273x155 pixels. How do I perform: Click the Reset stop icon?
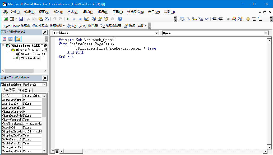click(x=80, y=19)
